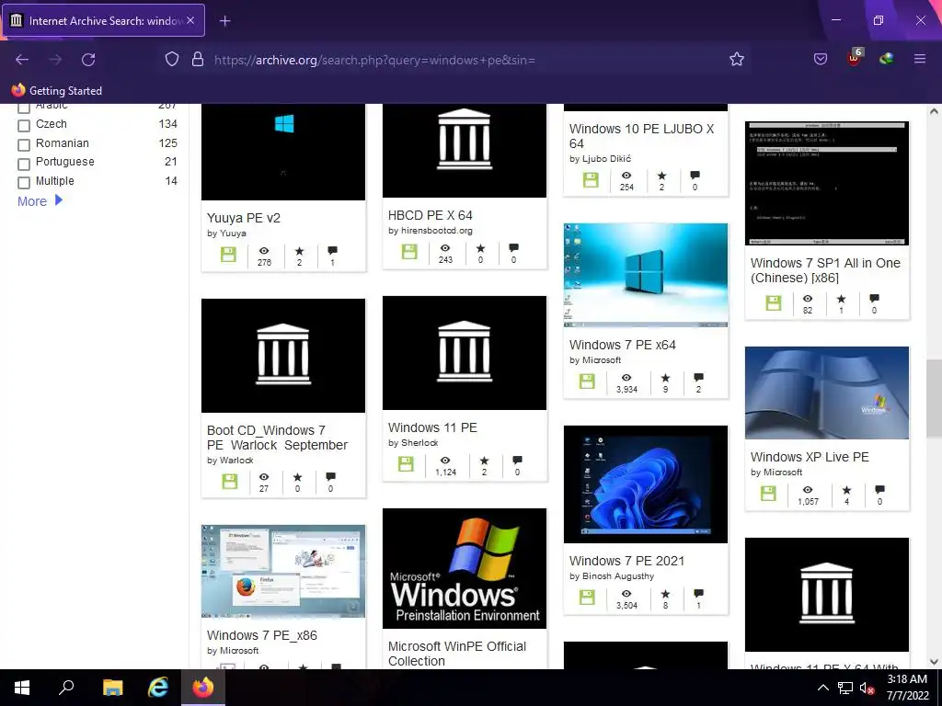Open author link hirensbootcd.org

[437, 231]
